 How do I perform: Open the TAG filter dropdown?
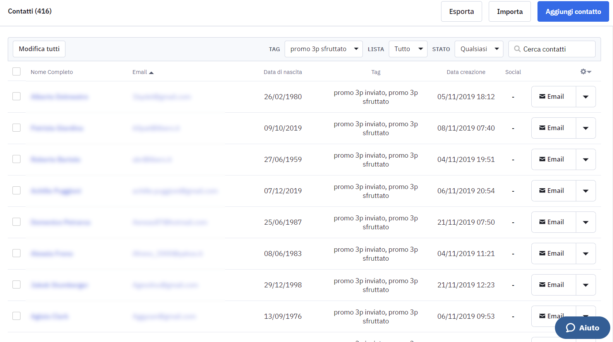324,49
